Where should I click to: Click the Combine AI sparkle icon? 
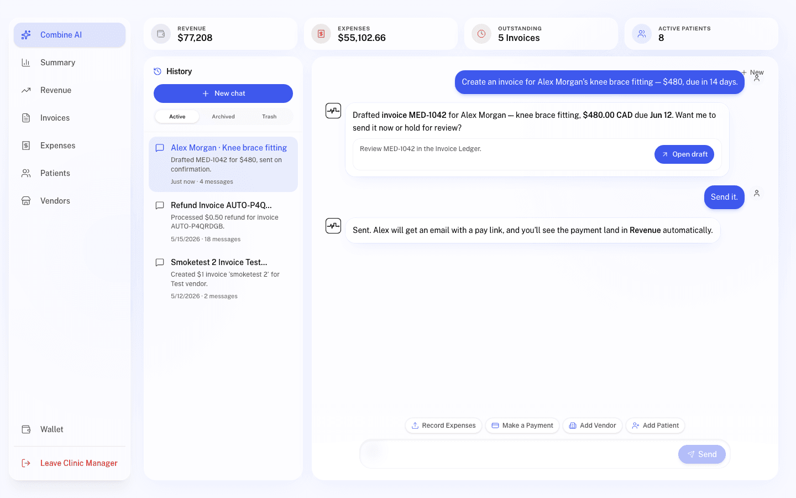point(26,35)
